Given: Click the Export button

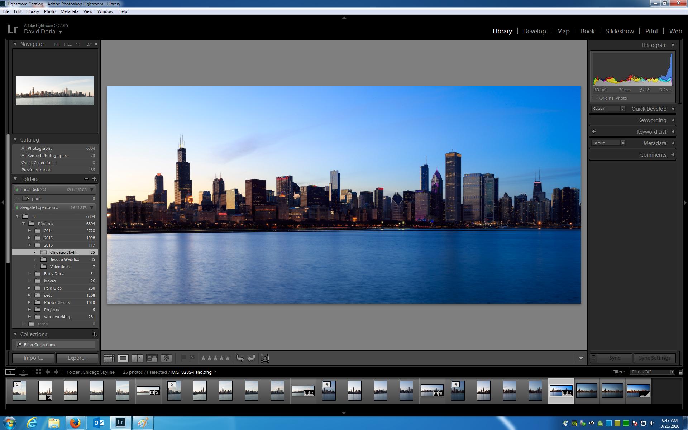Looking at the screenshot, I should [x=77, y=358].
